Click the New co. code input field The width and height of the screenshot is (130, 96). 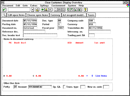[106, 87]
